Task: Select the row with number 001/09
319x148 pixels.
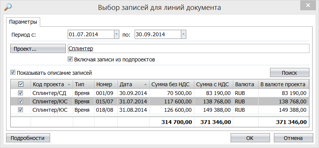Action: click(x=160, y=93)
